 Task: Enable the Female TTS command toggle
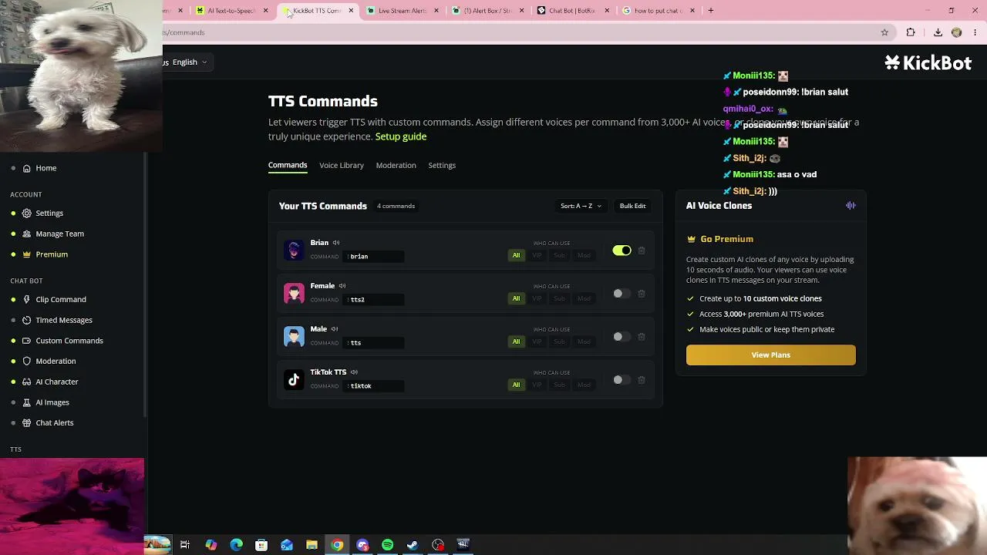622,294
